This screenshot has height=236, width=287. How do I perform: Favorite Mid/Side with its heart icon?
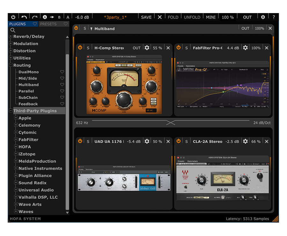pos(62,78)
